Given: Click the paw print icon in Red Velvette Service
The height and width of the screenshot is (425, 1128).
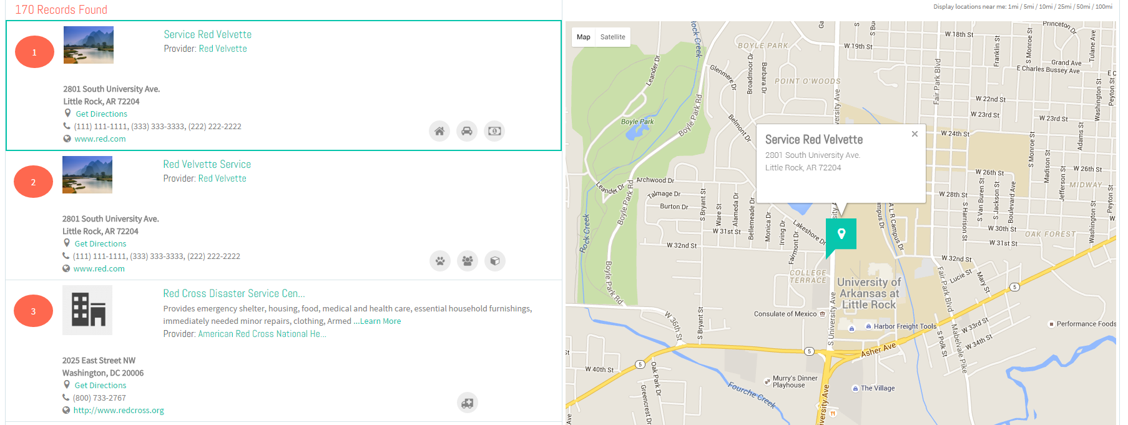Looking at the screenshot, I should [440, 261].
